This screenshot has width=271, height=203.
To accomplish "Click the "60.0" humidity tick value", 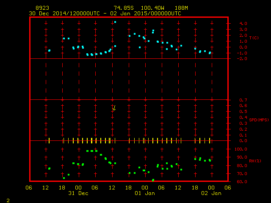I will point(242,181).
